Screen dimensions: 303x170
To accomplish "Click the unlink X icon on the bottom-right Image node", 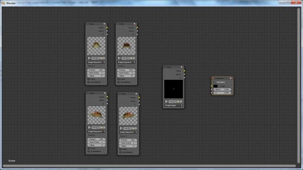I will 136,128.
